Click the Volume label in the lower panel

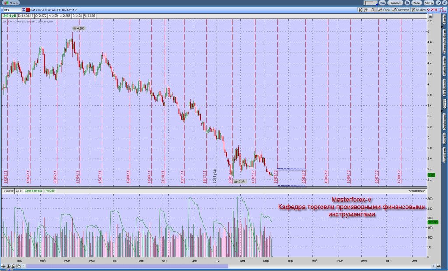(x=9, y=191)
